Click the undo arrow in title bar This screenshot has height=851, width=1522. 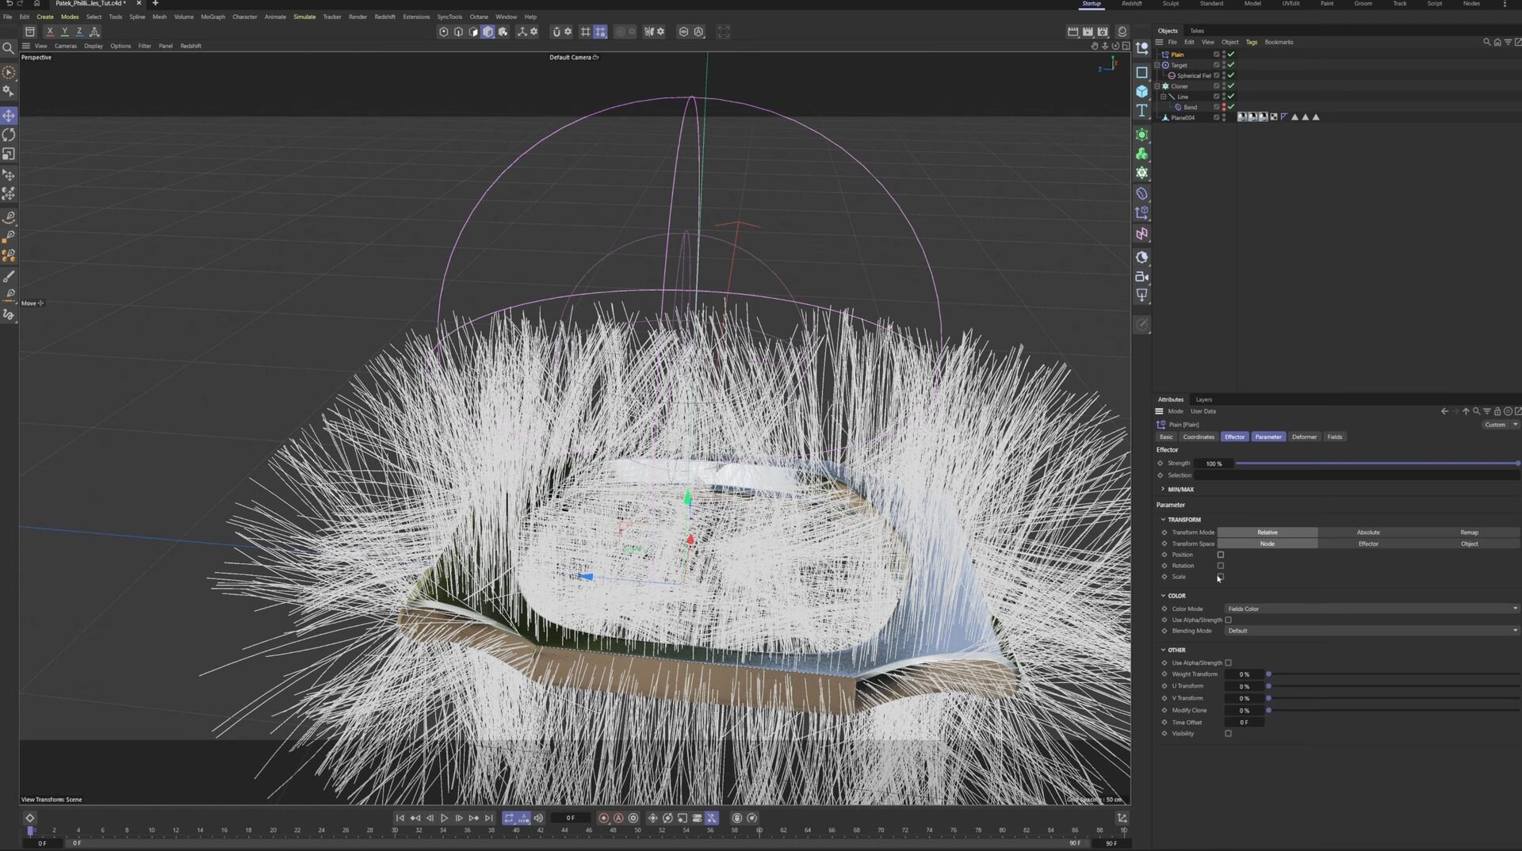point(9,4)
